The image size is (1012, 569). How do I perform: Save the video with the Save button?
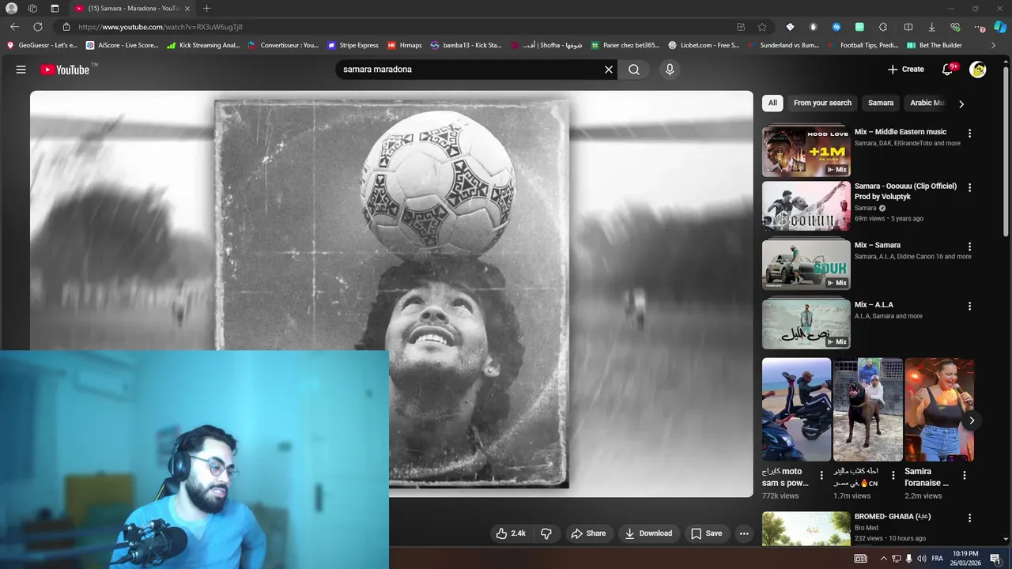pos(707,533)
